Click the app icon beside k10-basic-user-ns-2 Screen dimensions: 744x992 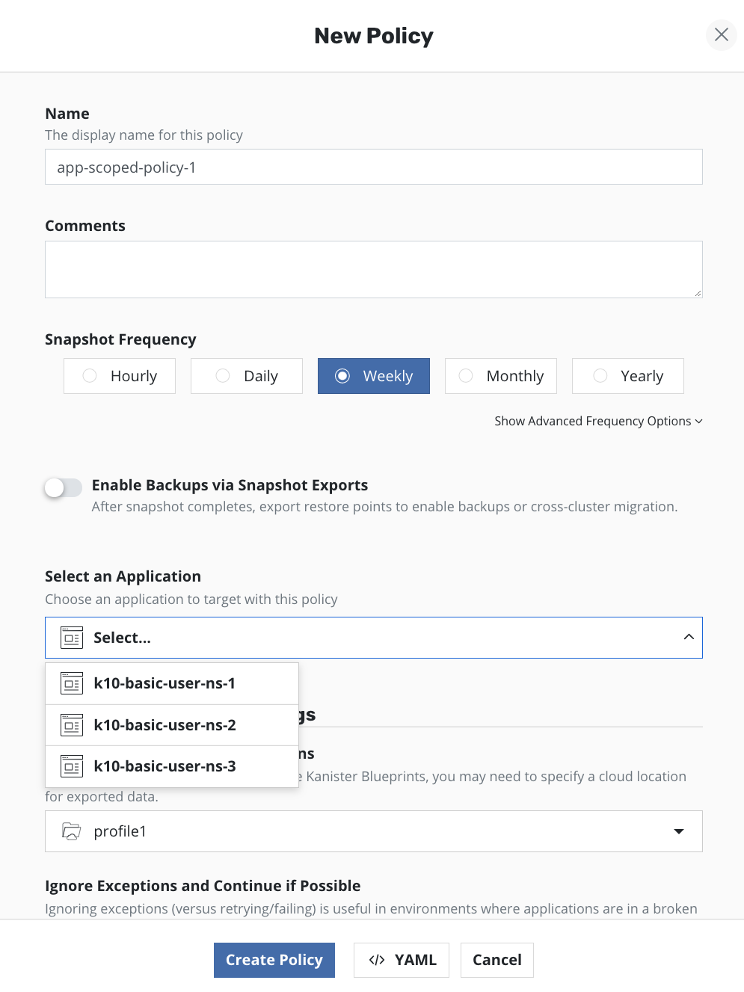coord(72,725)
